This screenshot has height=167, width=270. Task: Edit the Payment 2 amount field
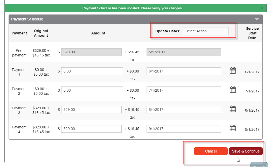(x=92, y=90)
